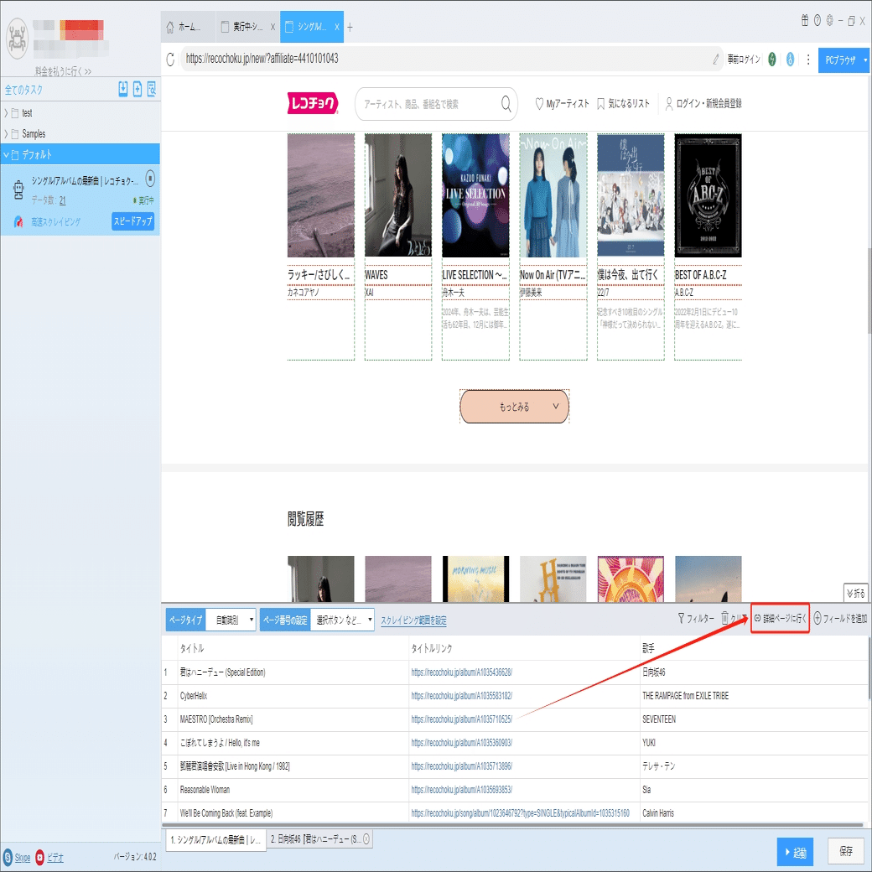
Task: Click the LIVE SELECTION album cover
Action: tap(475, 195)
